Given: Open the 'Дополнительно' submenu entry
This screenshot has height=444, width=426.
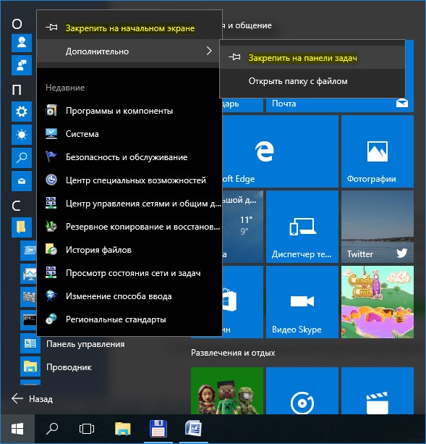Looking at the screenshot, I should tap(129, 51).
